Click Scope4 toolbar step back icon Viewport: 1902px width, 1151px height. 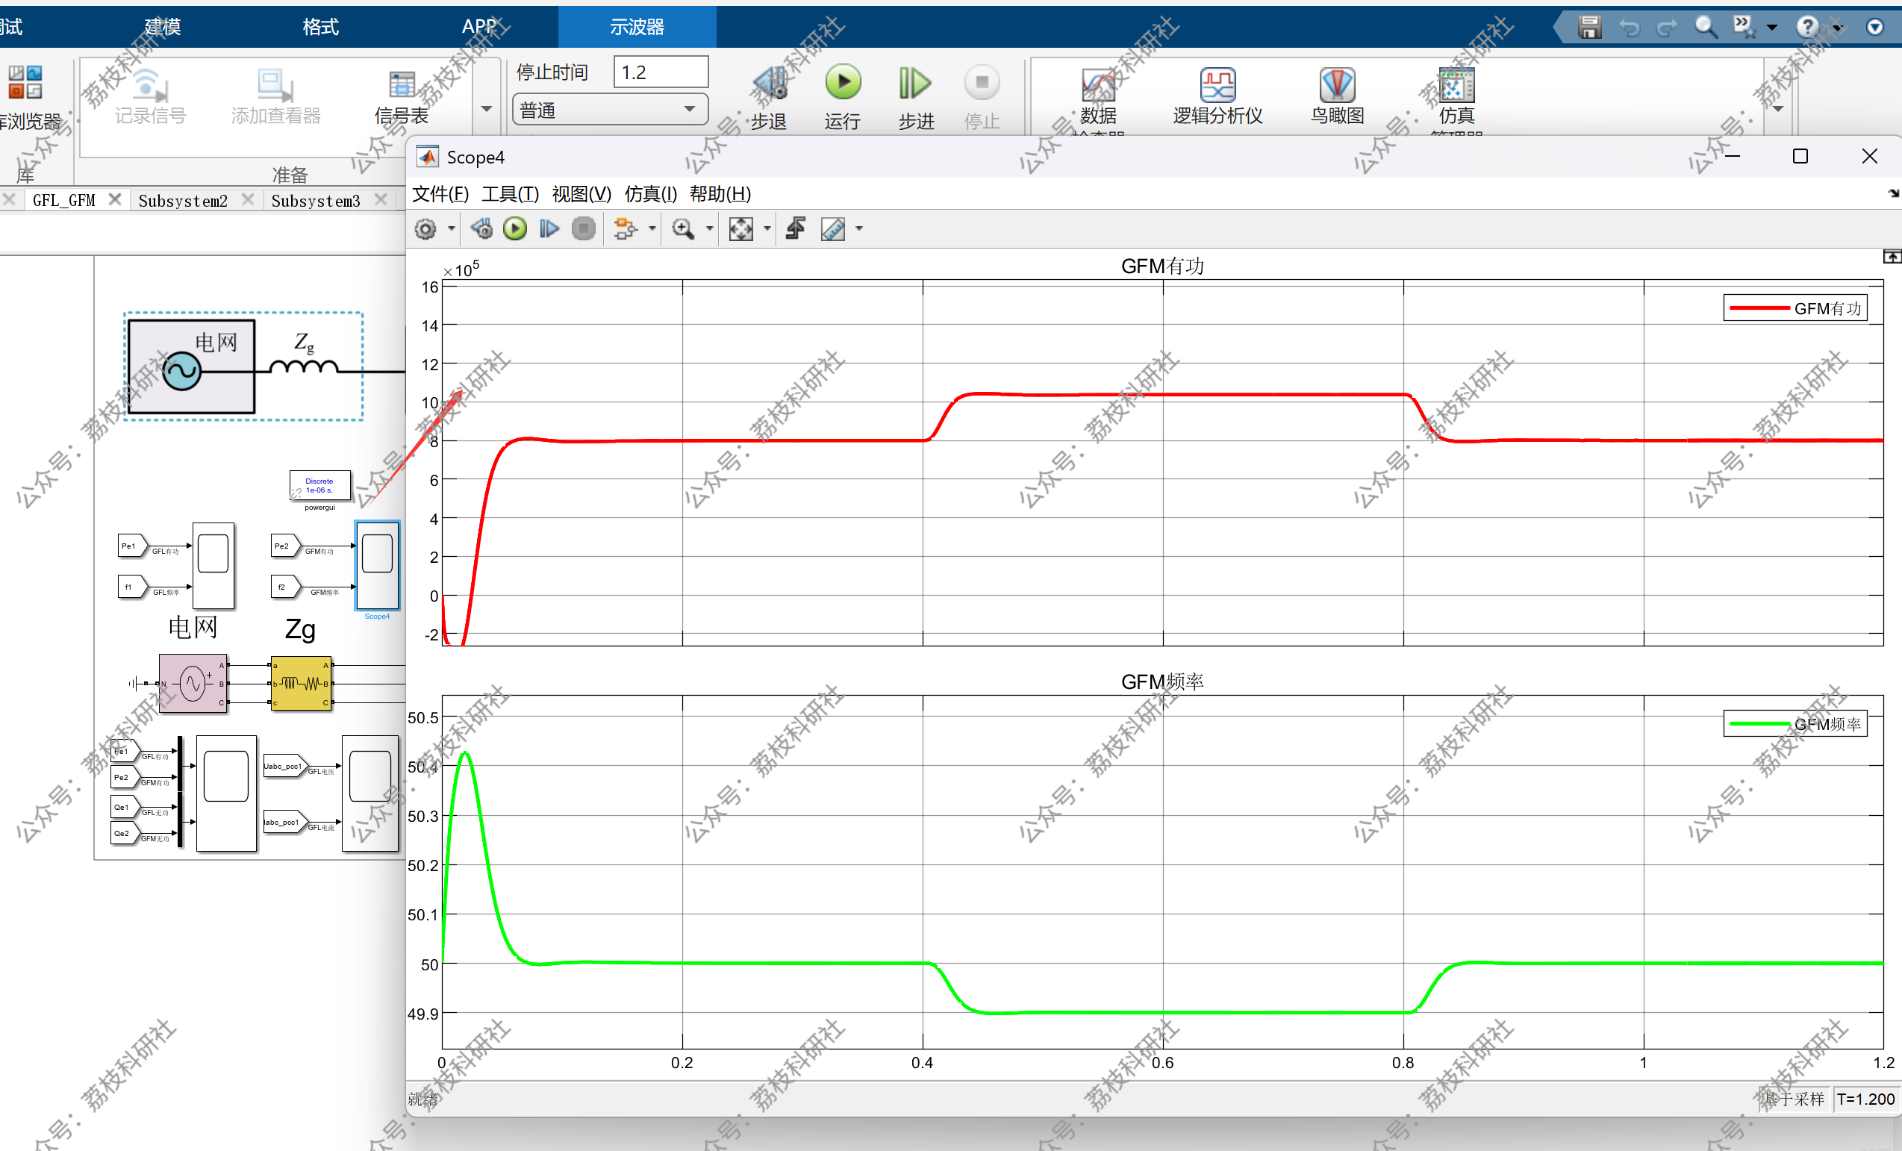481,228
